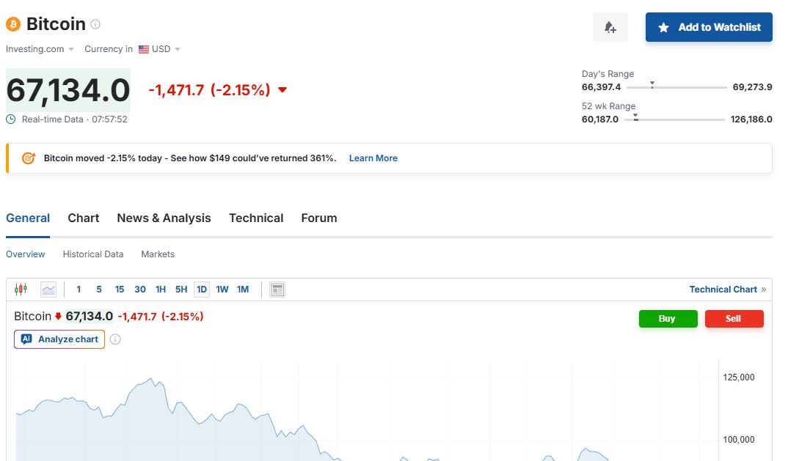Switch to candlestick chart type
This screenshot has width=788, height=461.
21,289
